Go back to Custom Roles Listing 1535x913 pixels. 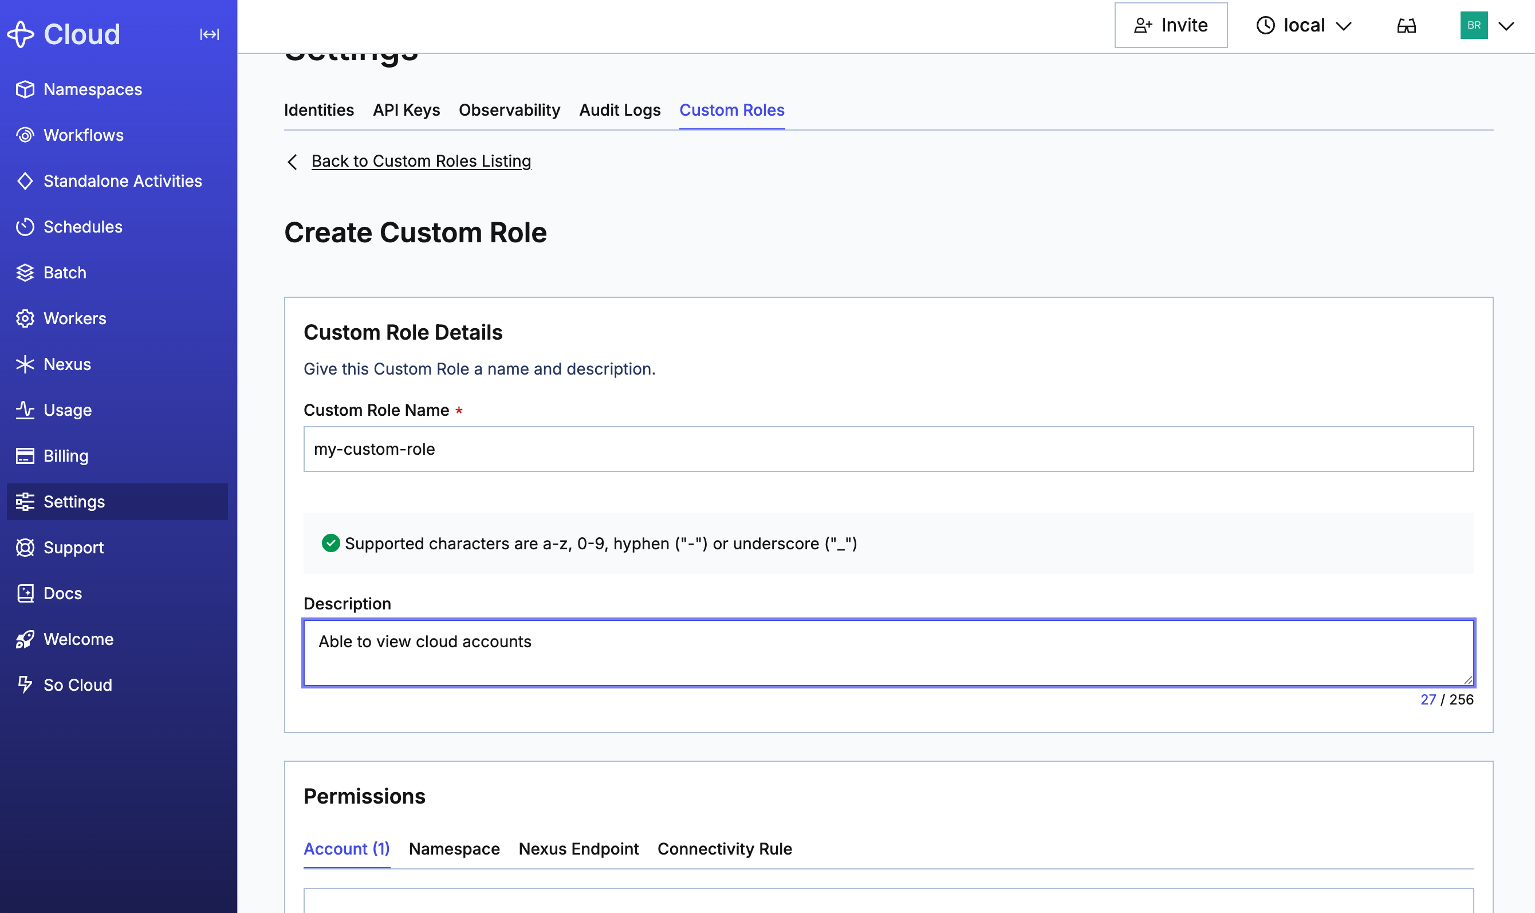point(421,161)
